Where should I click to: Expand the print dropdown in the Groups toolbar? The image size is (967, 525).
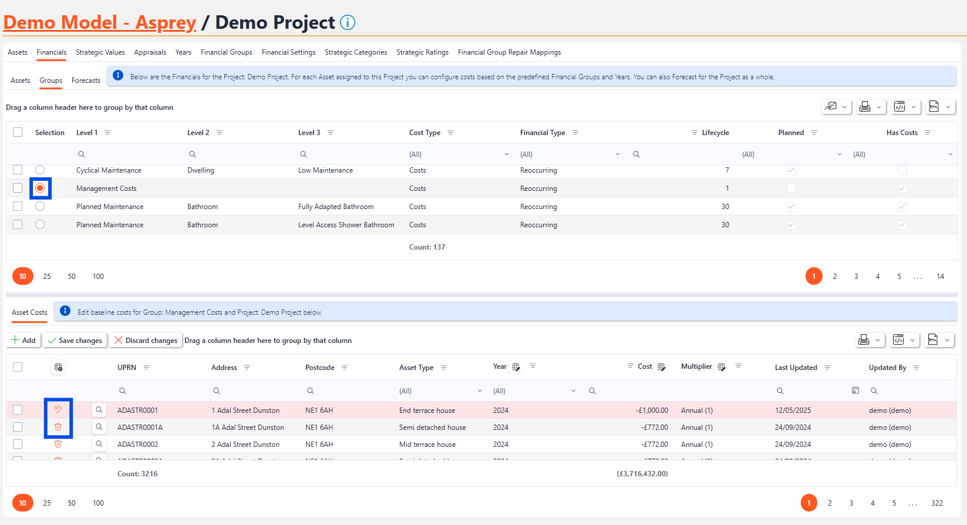[x=878, y=107]
